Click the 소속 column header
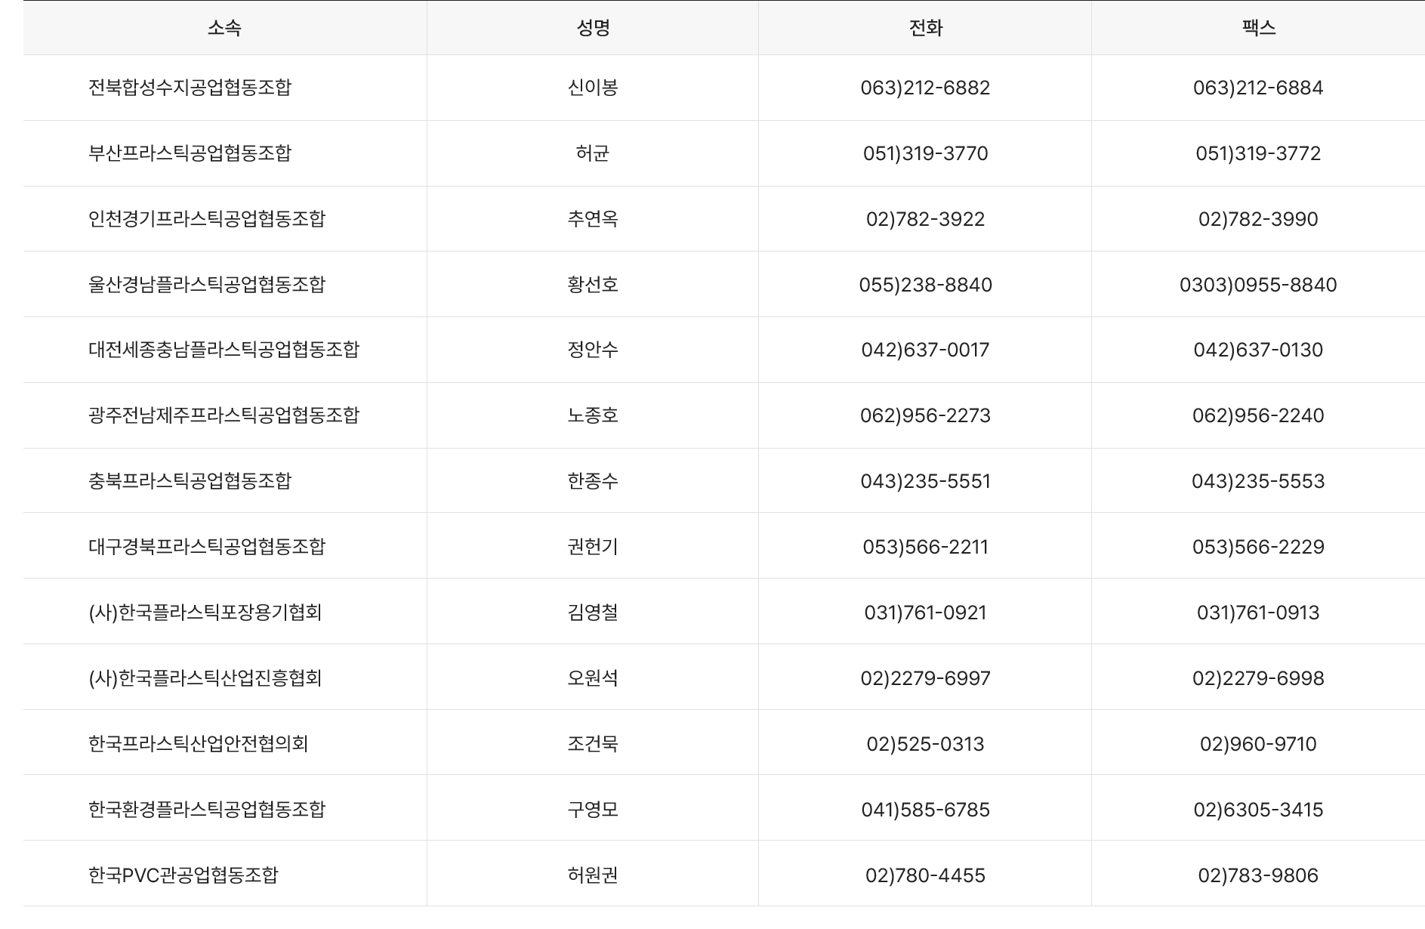This screenshot has height=929, width=1425. click(x=224, y=28)
